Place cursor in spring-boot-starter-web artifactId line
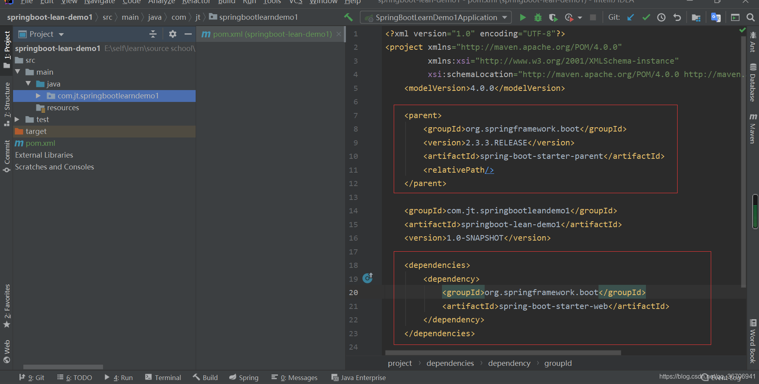 click(x=555, y=306)
